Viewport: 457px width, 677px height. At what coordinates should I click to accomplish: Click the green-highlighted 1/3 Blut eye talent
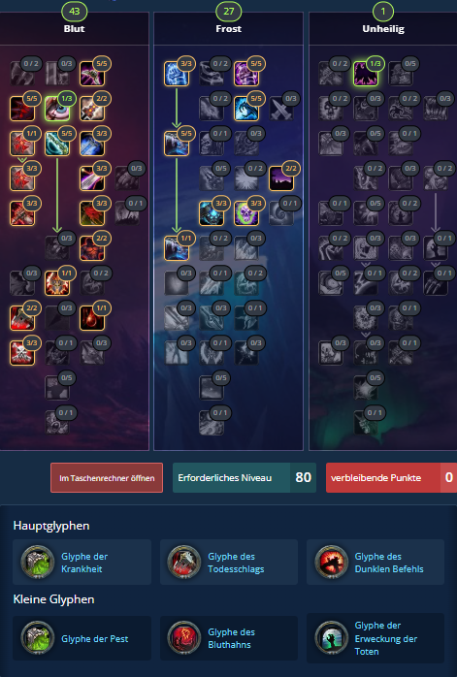(57, 109)
